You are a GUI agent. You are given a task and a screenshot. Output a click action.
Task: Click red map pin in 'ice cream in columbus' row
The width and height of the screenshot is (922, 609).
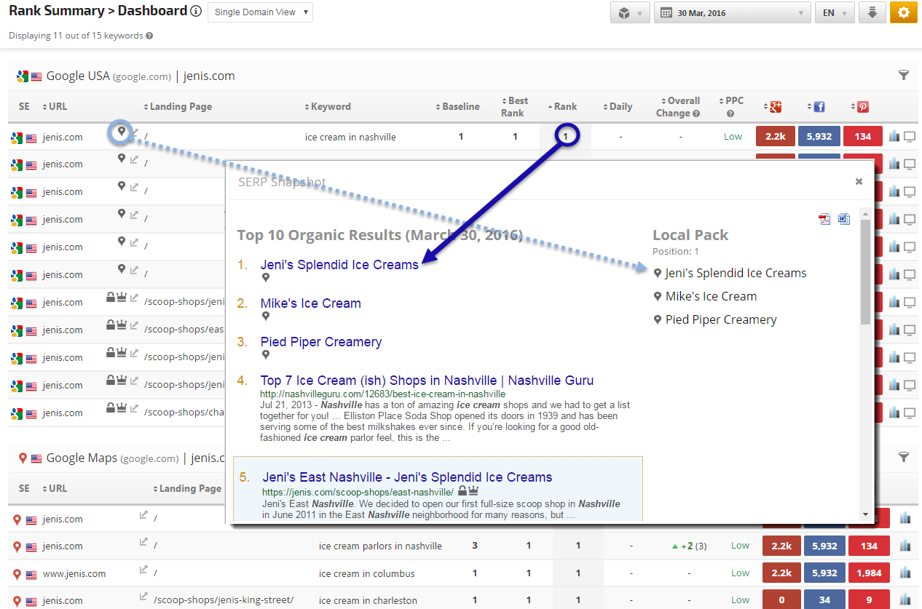17,574
